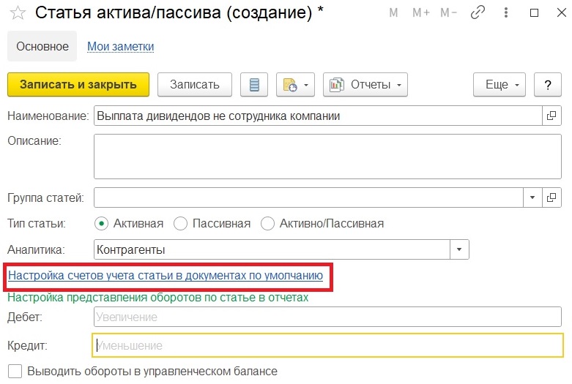The width and height of the screenshot is (572, 384).
Task: Open the Еще dropdown menu
Action: 499,85
